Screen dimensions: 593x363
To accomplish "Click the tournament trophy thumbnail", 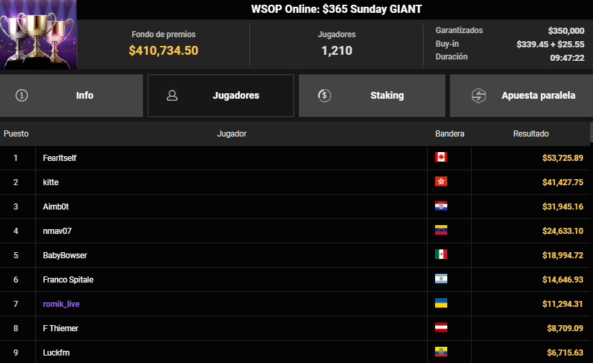I will 39,35.
